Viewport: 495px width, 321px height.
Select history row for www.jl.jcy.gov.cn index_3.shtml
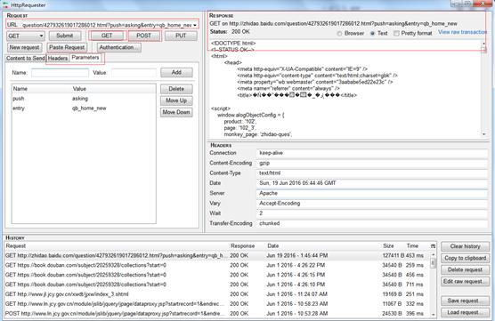click(217, 294)
